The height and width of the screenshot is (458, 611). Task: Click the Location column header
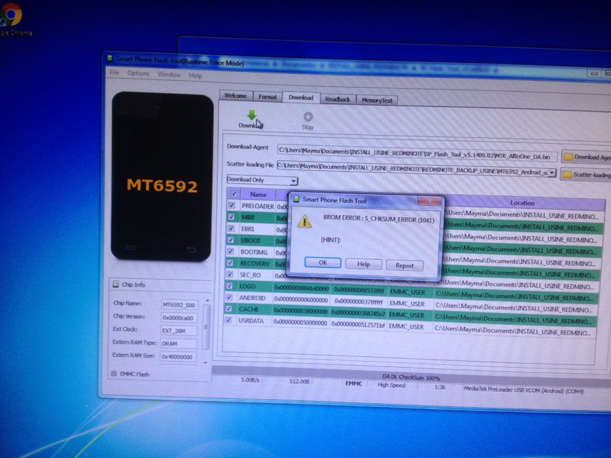522,203
